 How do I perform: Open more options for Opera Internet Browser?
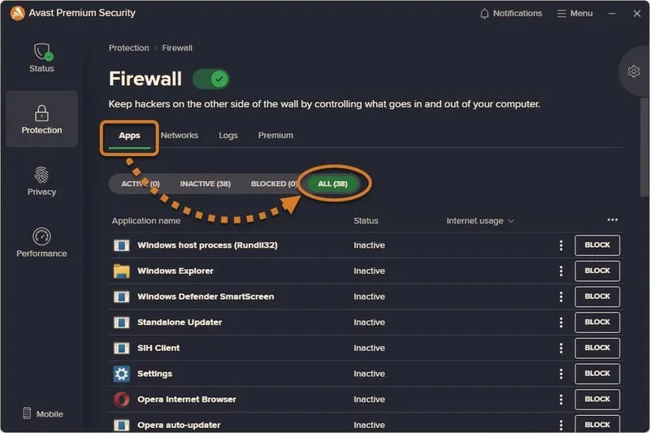coord(561,400)
